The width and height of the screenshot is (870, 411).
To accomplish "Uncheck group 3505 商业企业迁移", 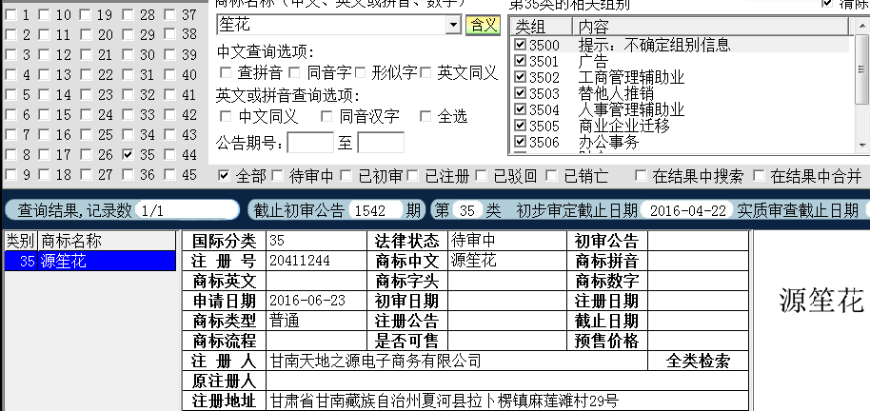I will [x=520, y=126].
